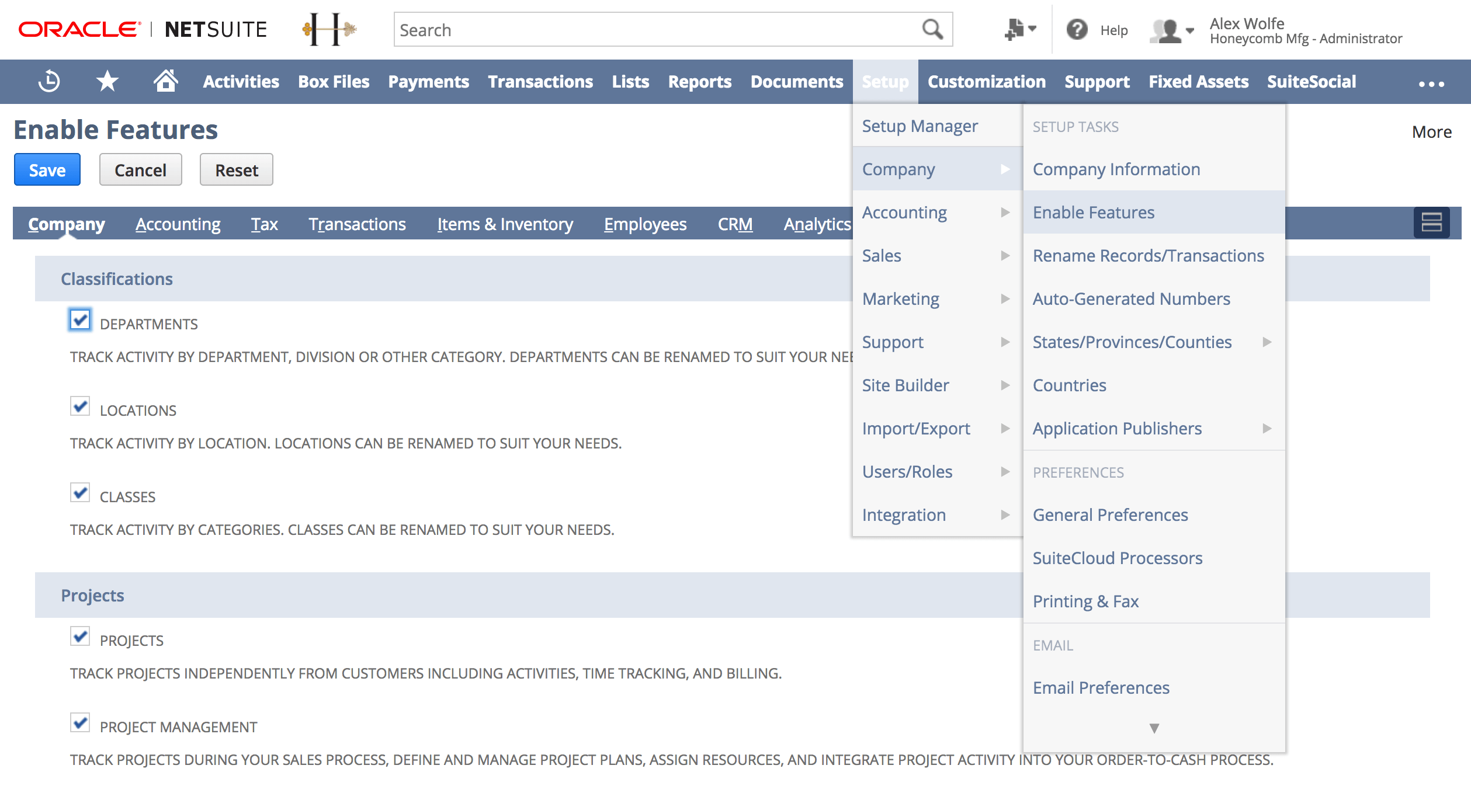Open the recent records clock icon
The height and width of the screenshot is (793, 1471).
click(x=48, y=81)
